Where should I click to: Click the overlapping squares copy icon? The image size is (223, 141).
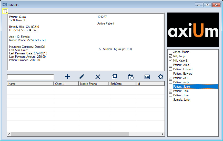coord(114,77)
